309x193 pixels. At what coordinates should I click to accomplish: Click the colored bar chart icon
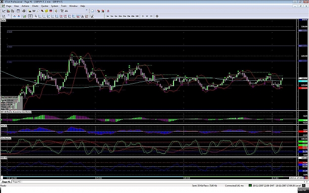coord(8,11)
